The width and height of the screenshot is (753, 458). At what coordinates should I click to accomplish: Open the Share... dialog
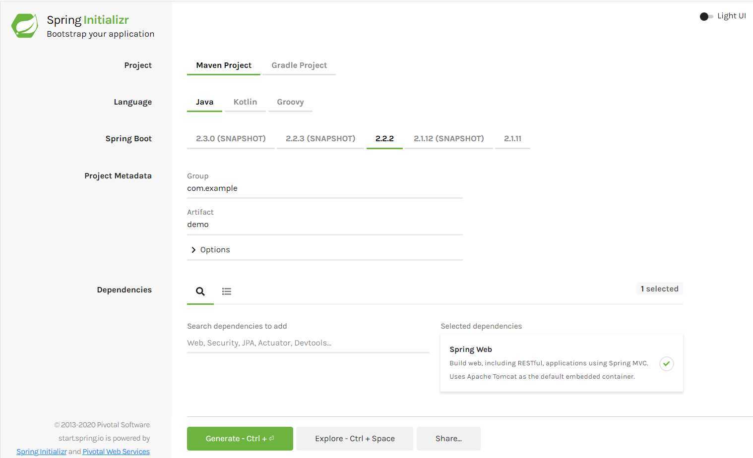(448, 439)
